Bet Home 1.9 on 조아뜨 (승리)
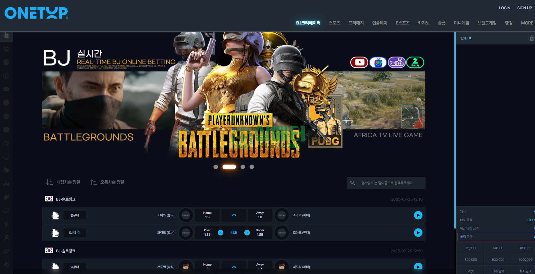This screenshot has width=535, height=274. pos(207,215)
